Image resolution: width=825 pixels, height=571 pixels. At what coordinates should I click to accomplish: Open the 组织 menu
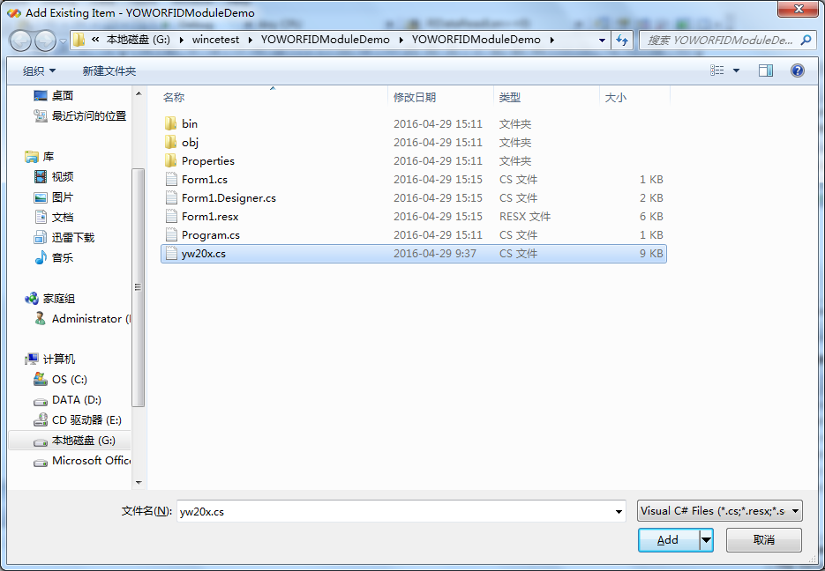39,70
